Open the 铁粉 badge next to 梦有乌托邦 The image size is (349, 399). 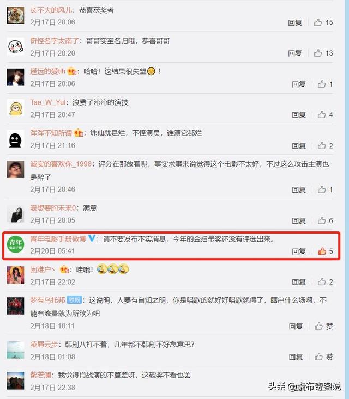point(74,300)
